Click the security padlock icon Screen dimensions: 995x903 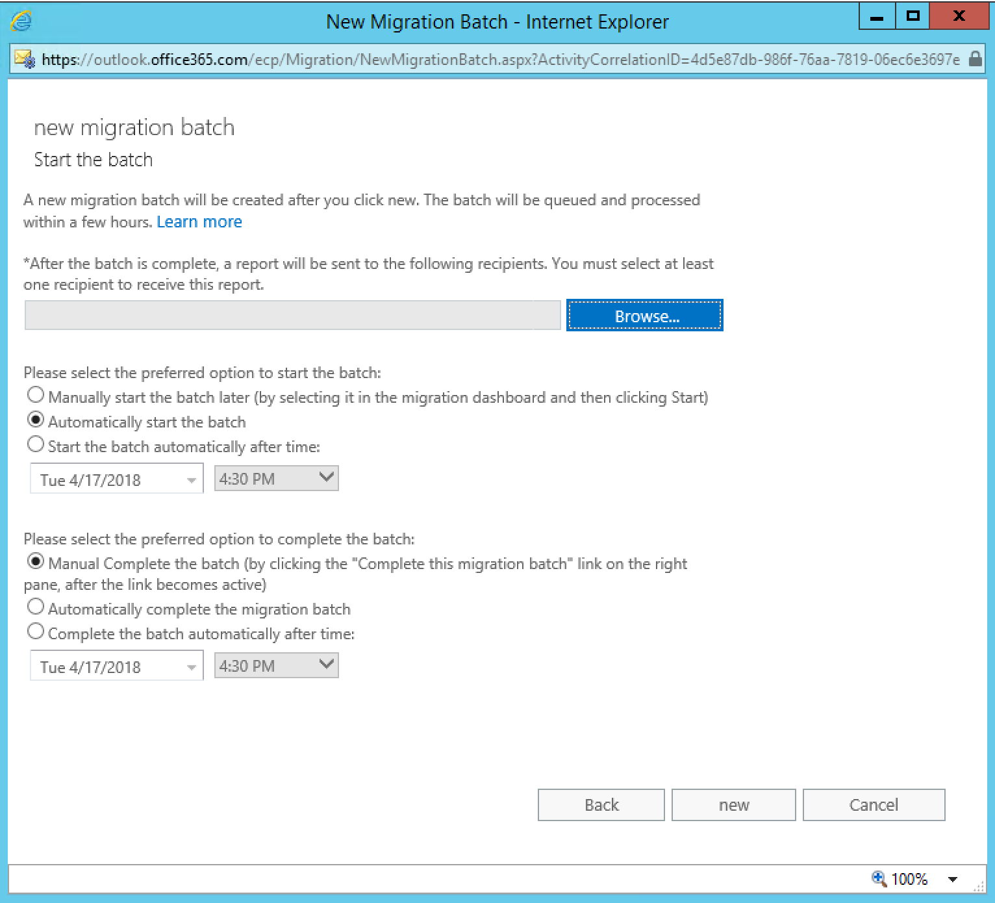pos(974,59)
